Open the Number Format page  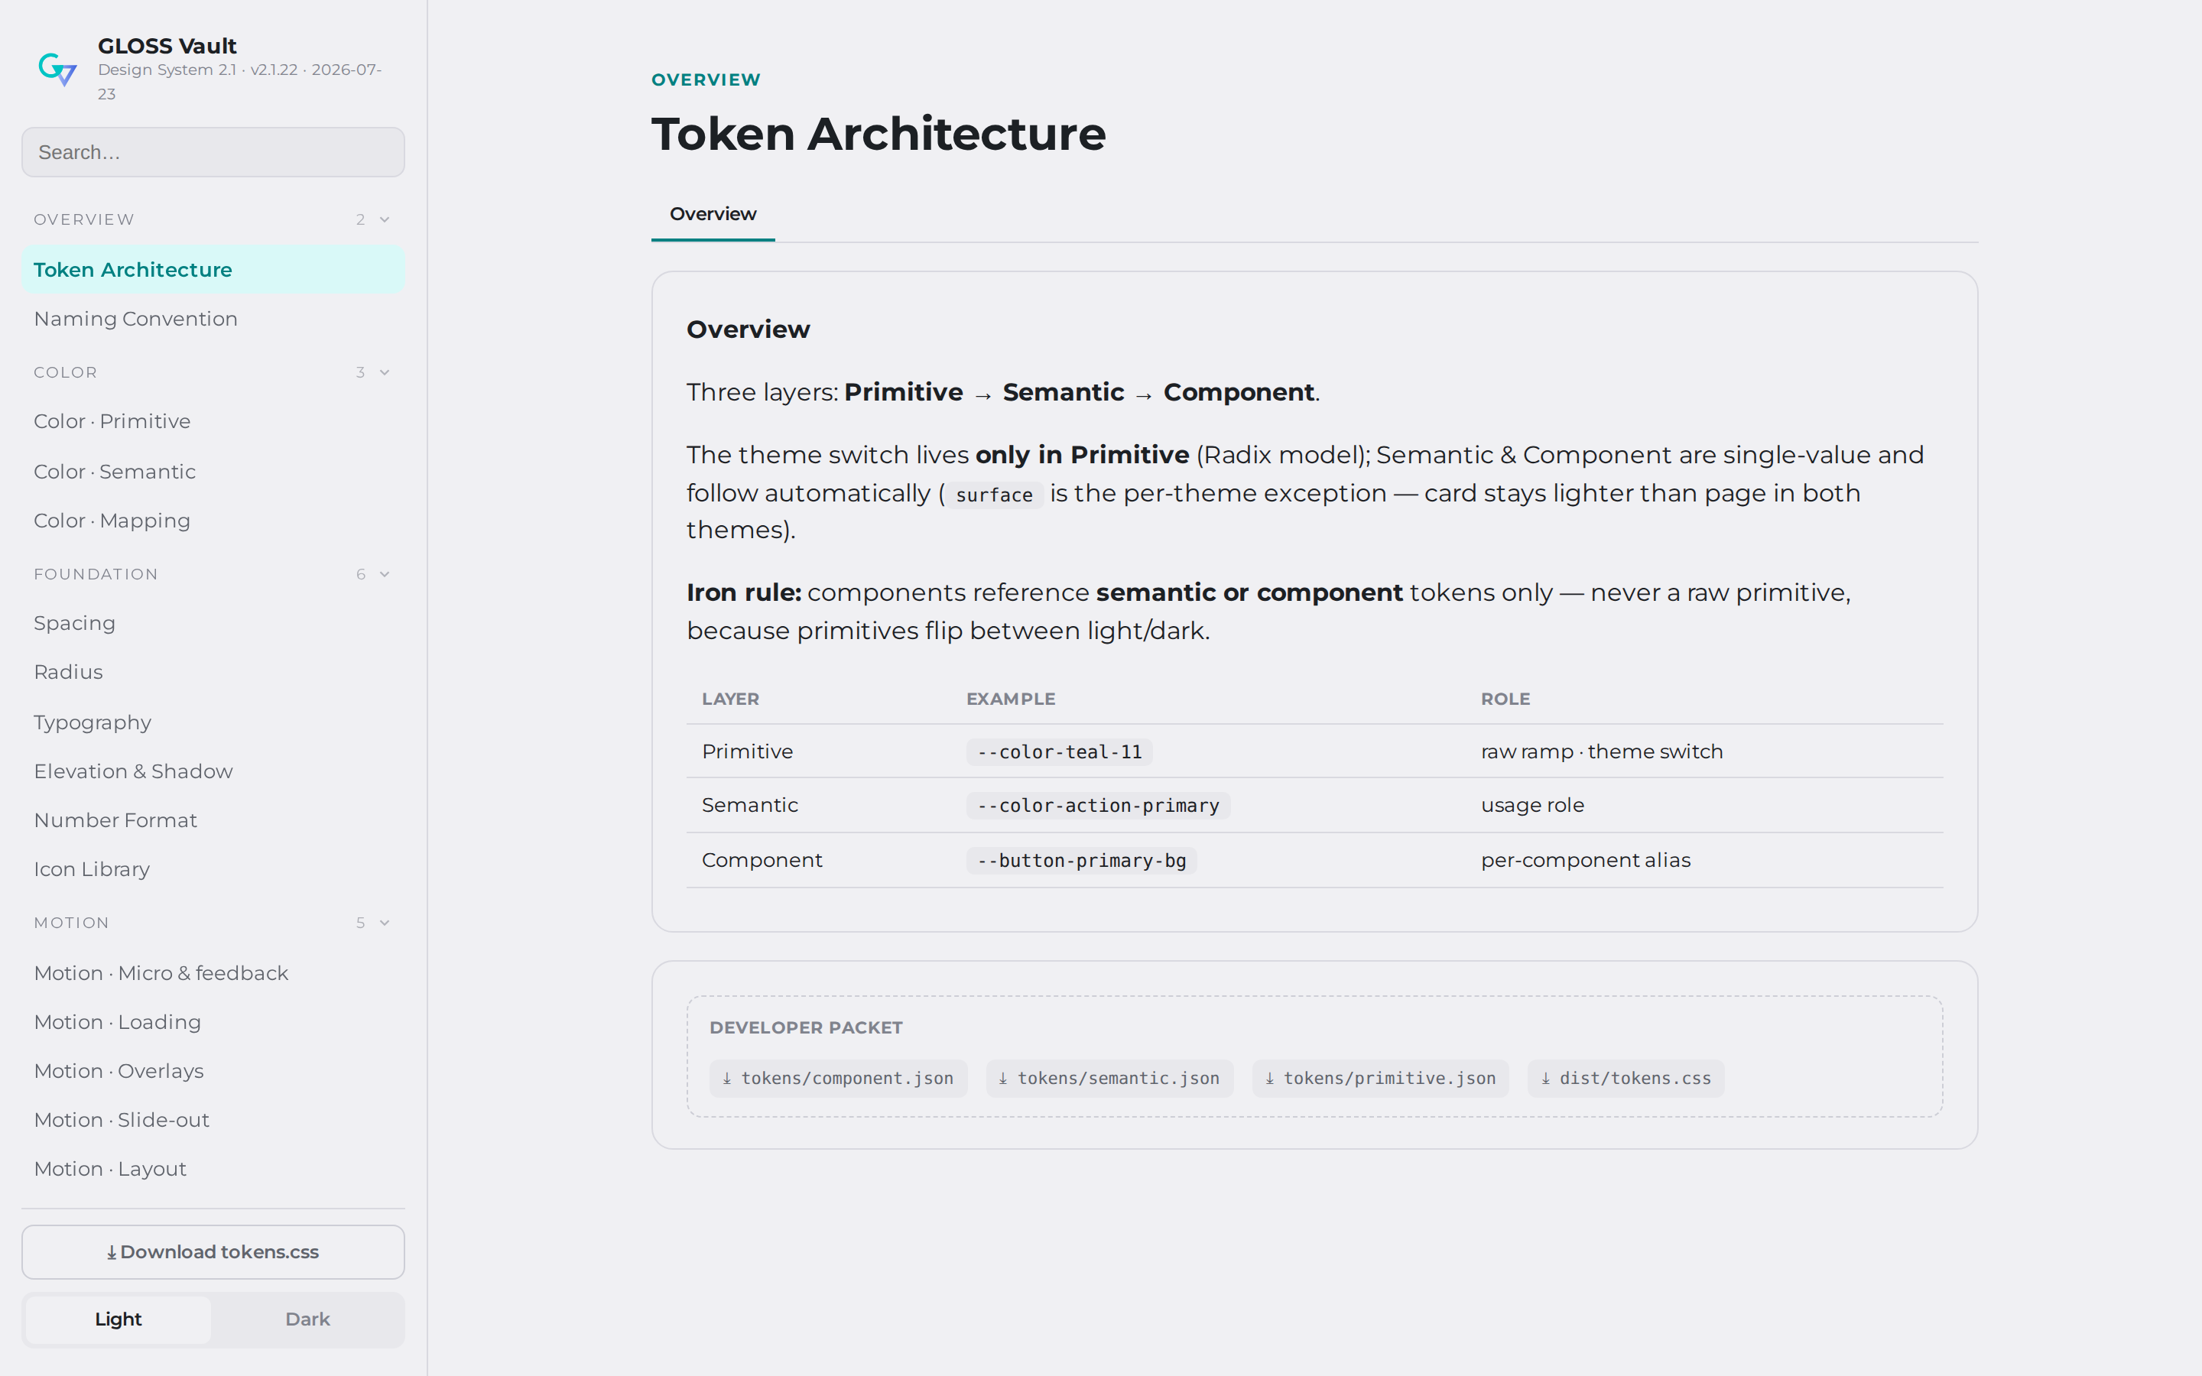coord(213,821)
